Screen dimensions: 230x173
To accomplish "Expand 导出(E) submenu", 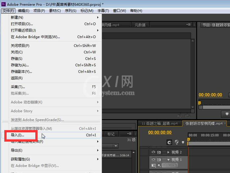I will click(98, 151).
